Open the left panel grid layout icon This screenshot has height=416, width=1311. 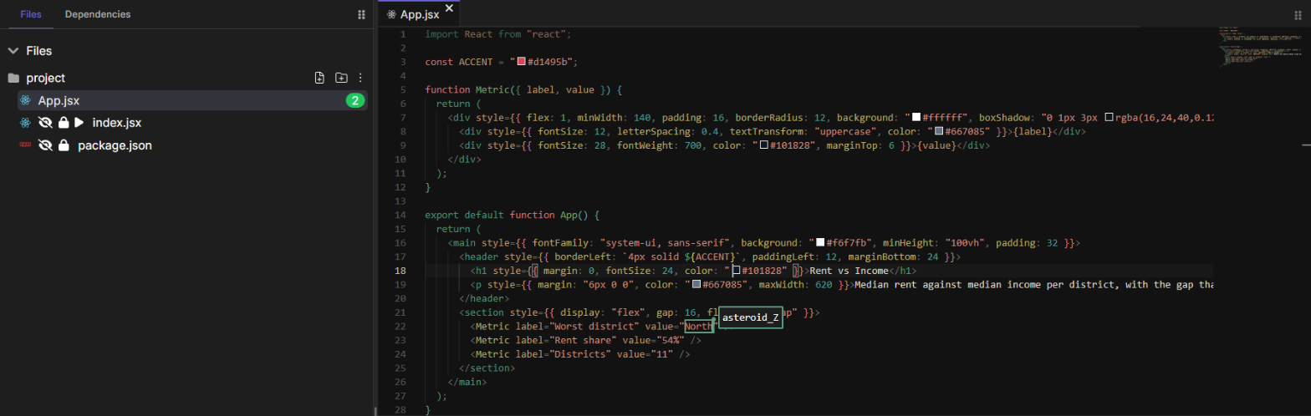[x=361, y=14]
